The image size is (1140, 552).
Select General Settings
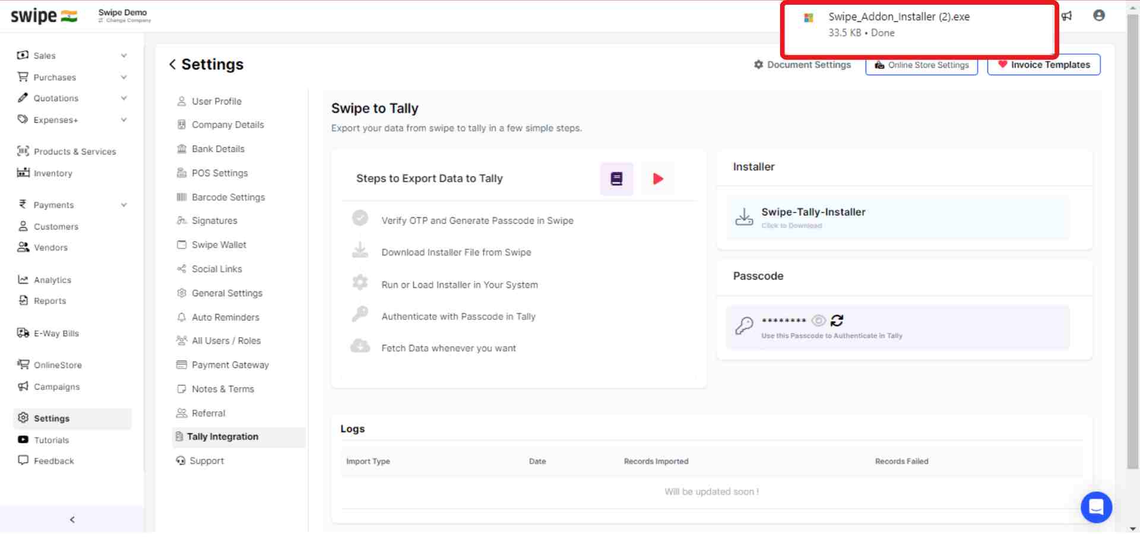click(220, 293)
